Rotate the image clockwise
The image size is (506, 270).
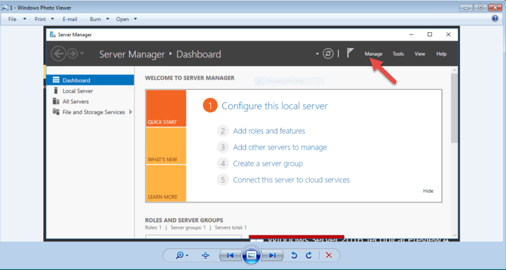click(x=308, y=255)
